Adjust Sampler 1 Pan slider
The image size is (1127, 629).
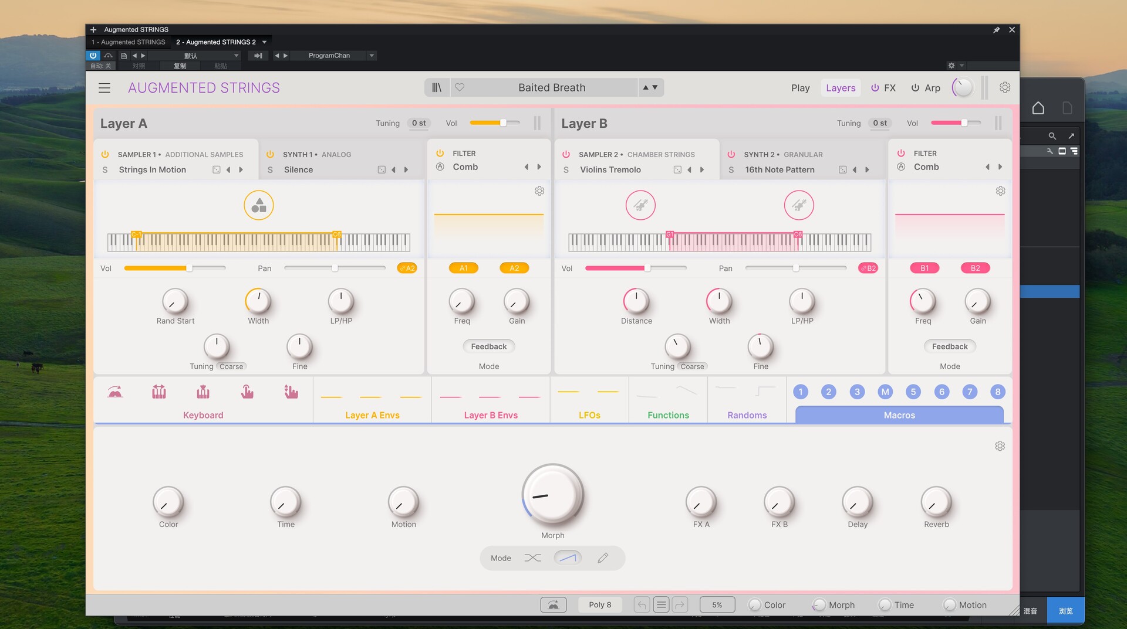[x=335, y=268]
